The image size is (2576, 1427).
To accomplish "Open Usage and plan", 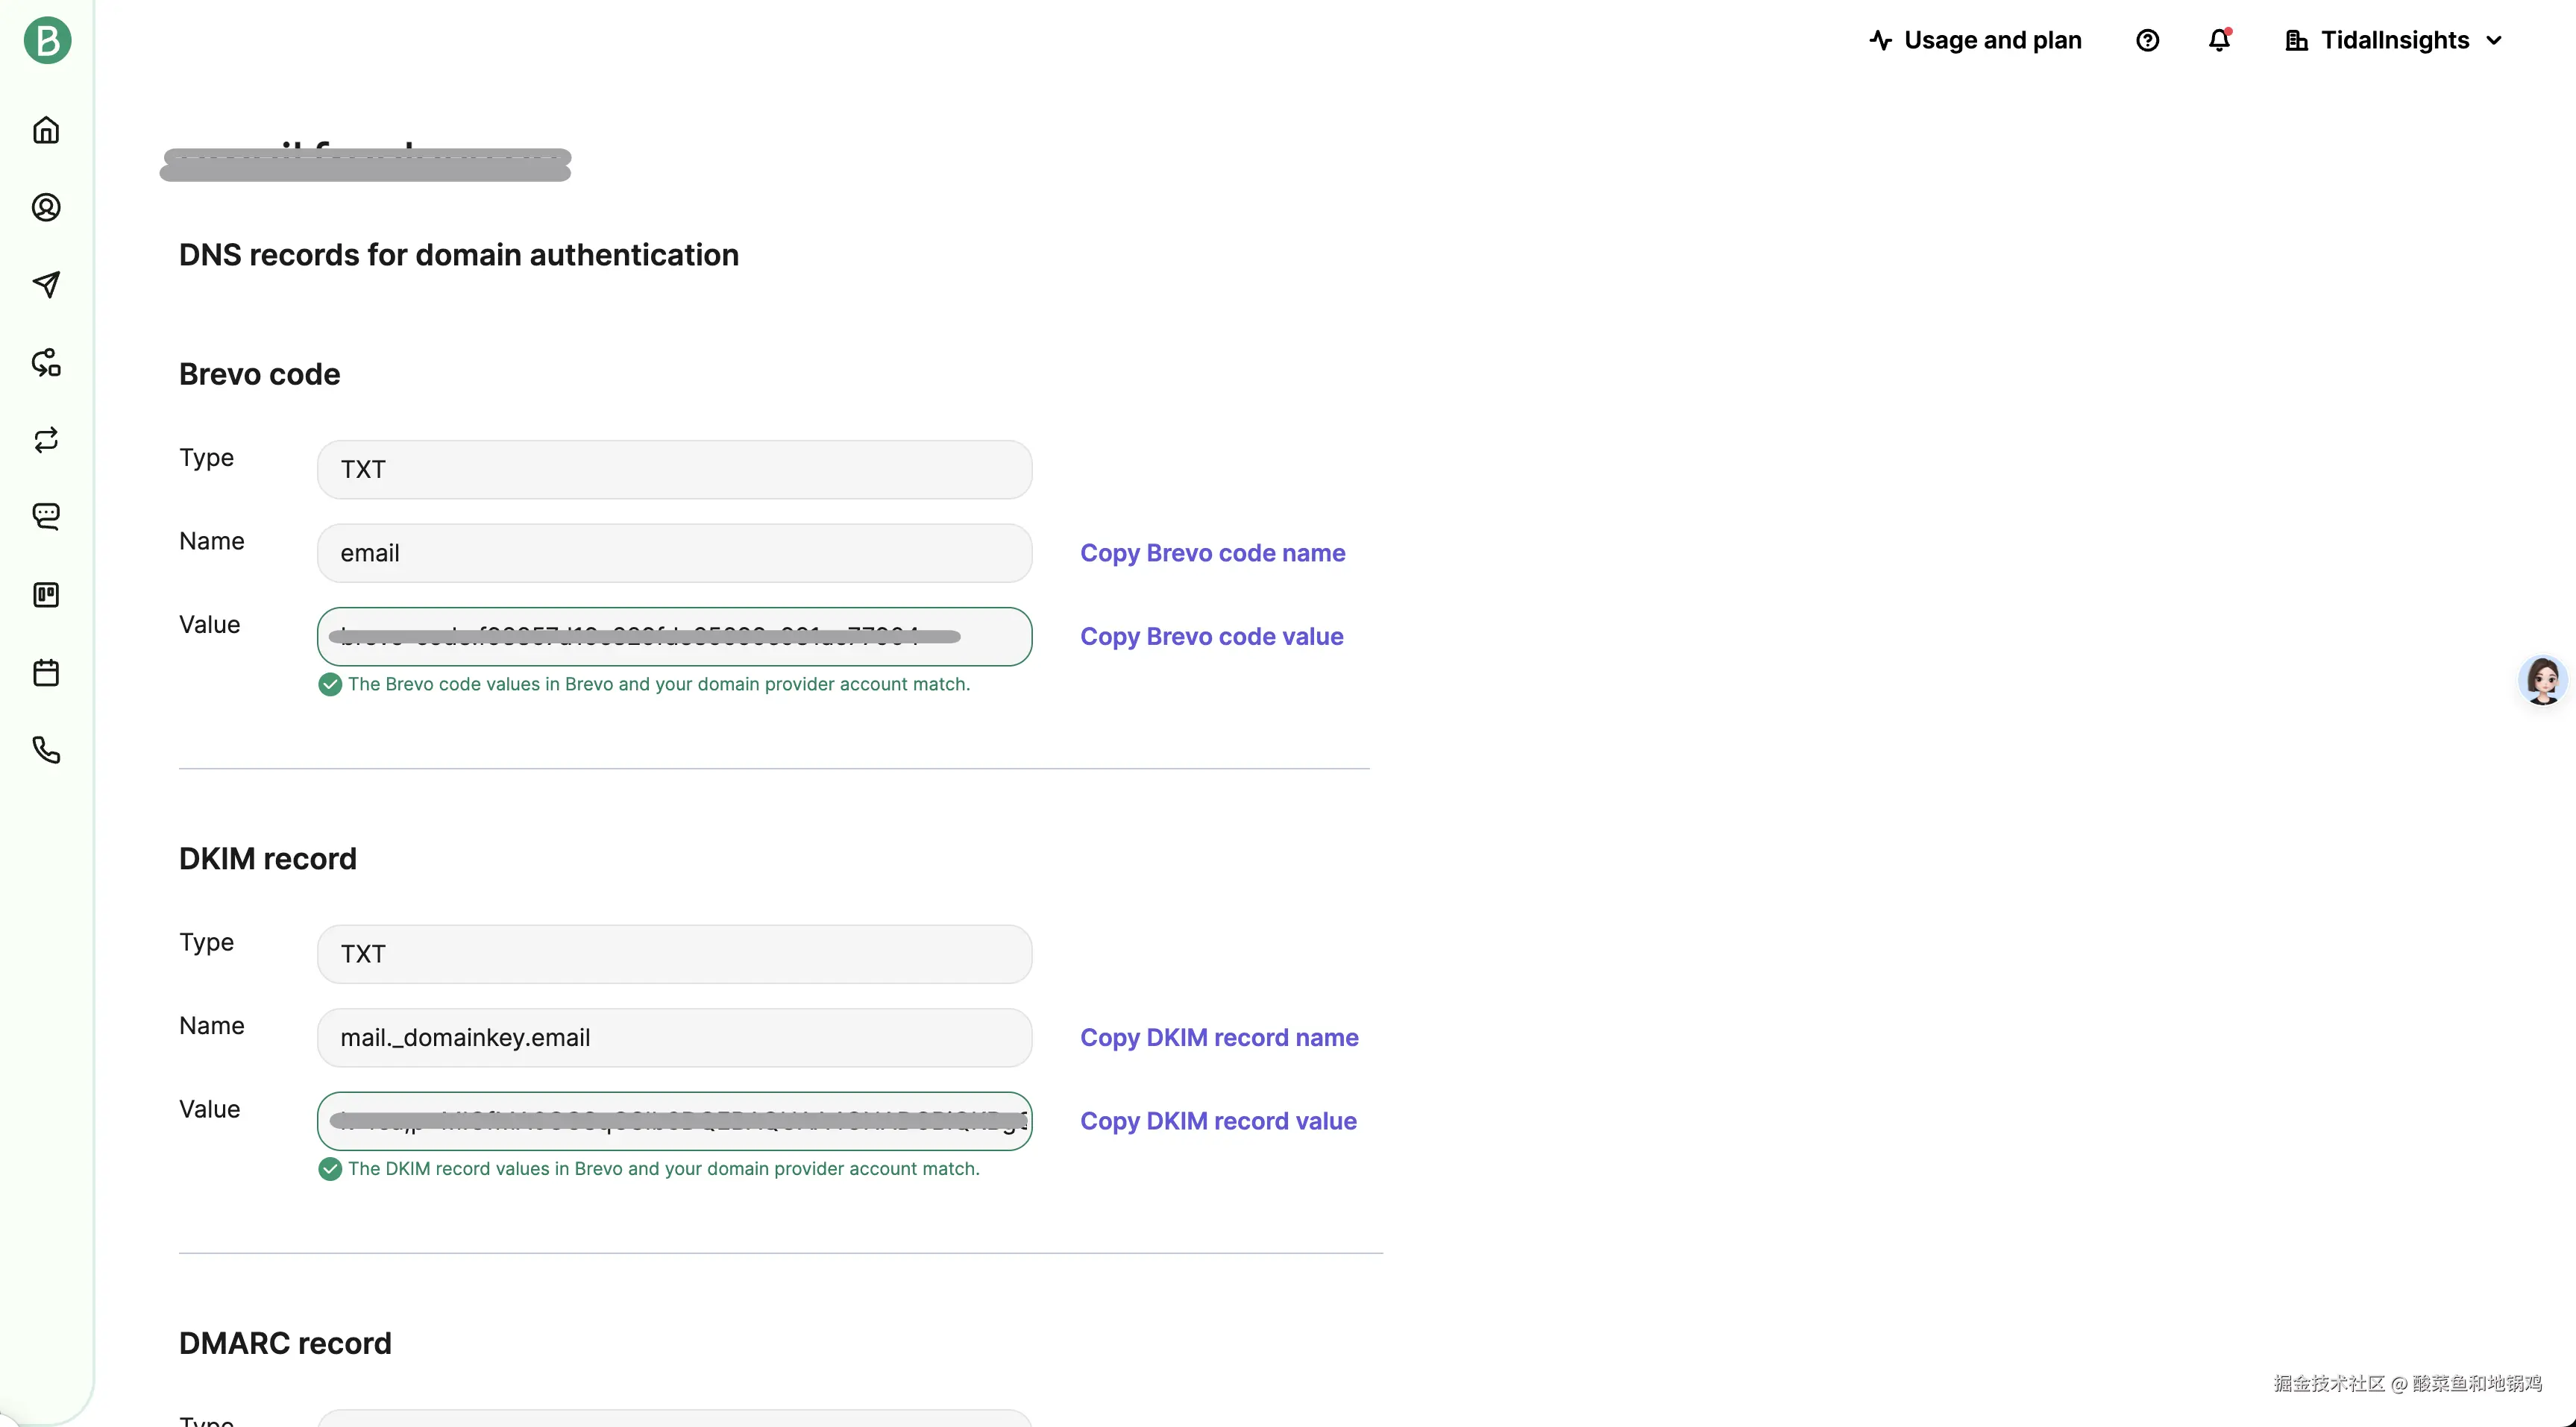I will click(x=1975, y=41).
